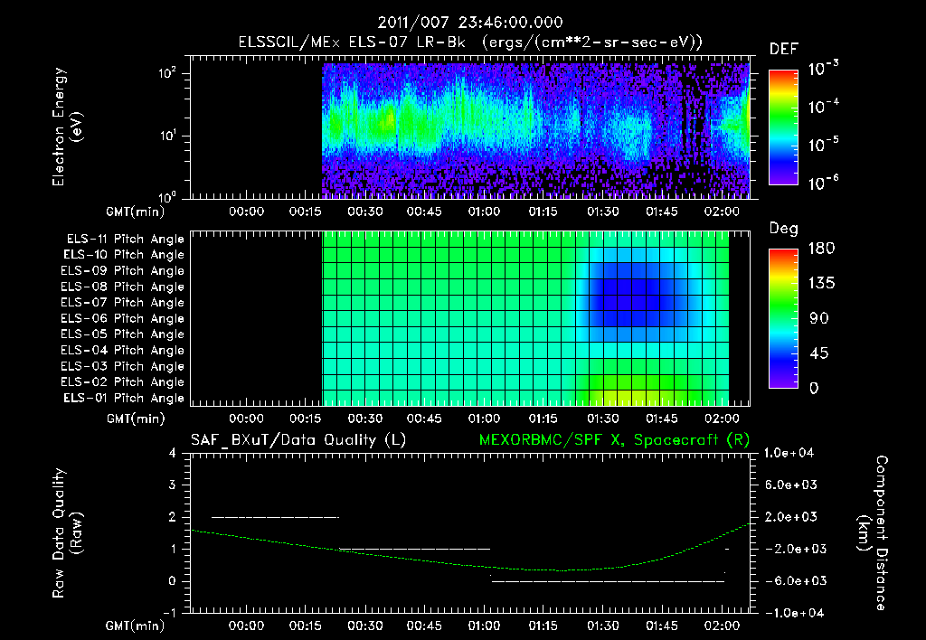The height and width of the screenshot is (640, 926).
Task: Select the Deg legend label
Action: (x=784, y=229)
